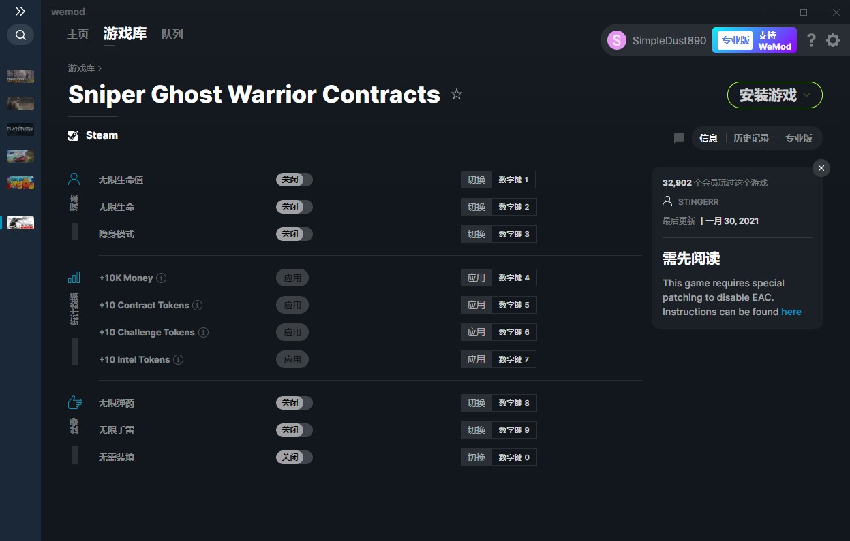This screenshot has width=850, height=541.
Task: Click info icon beside +10 Intel Tokens
Action: [178, 359]
